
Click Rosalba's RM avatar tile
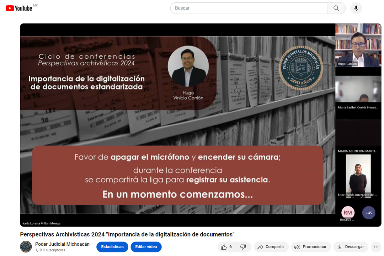pyautogui.click(x=347, y=213)
